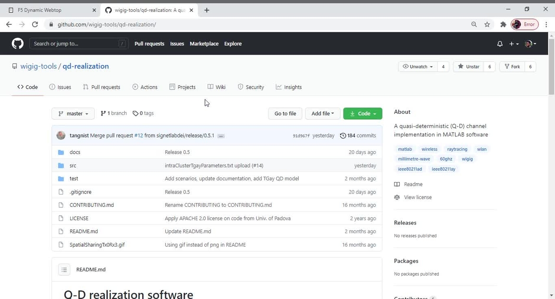Click tangnist's commit author avatar
This screenshot has height=299, width=555.
[61, 135]
